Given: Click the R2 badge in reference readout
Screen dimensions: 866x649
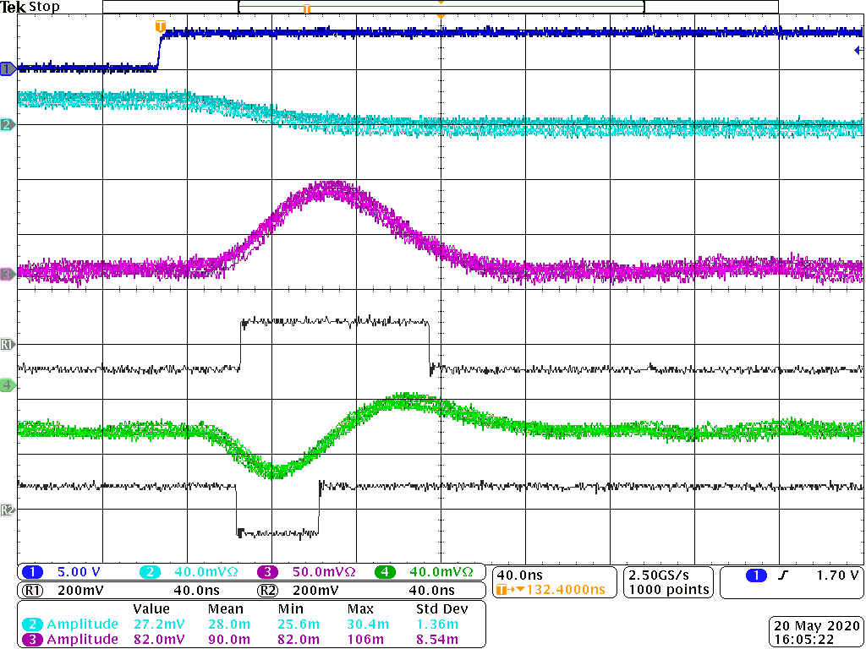Looking at the screenshot, I should click(267, 591).
